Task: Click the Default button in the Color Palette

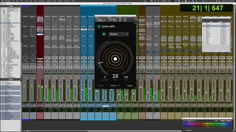Action: coord(223,121)
